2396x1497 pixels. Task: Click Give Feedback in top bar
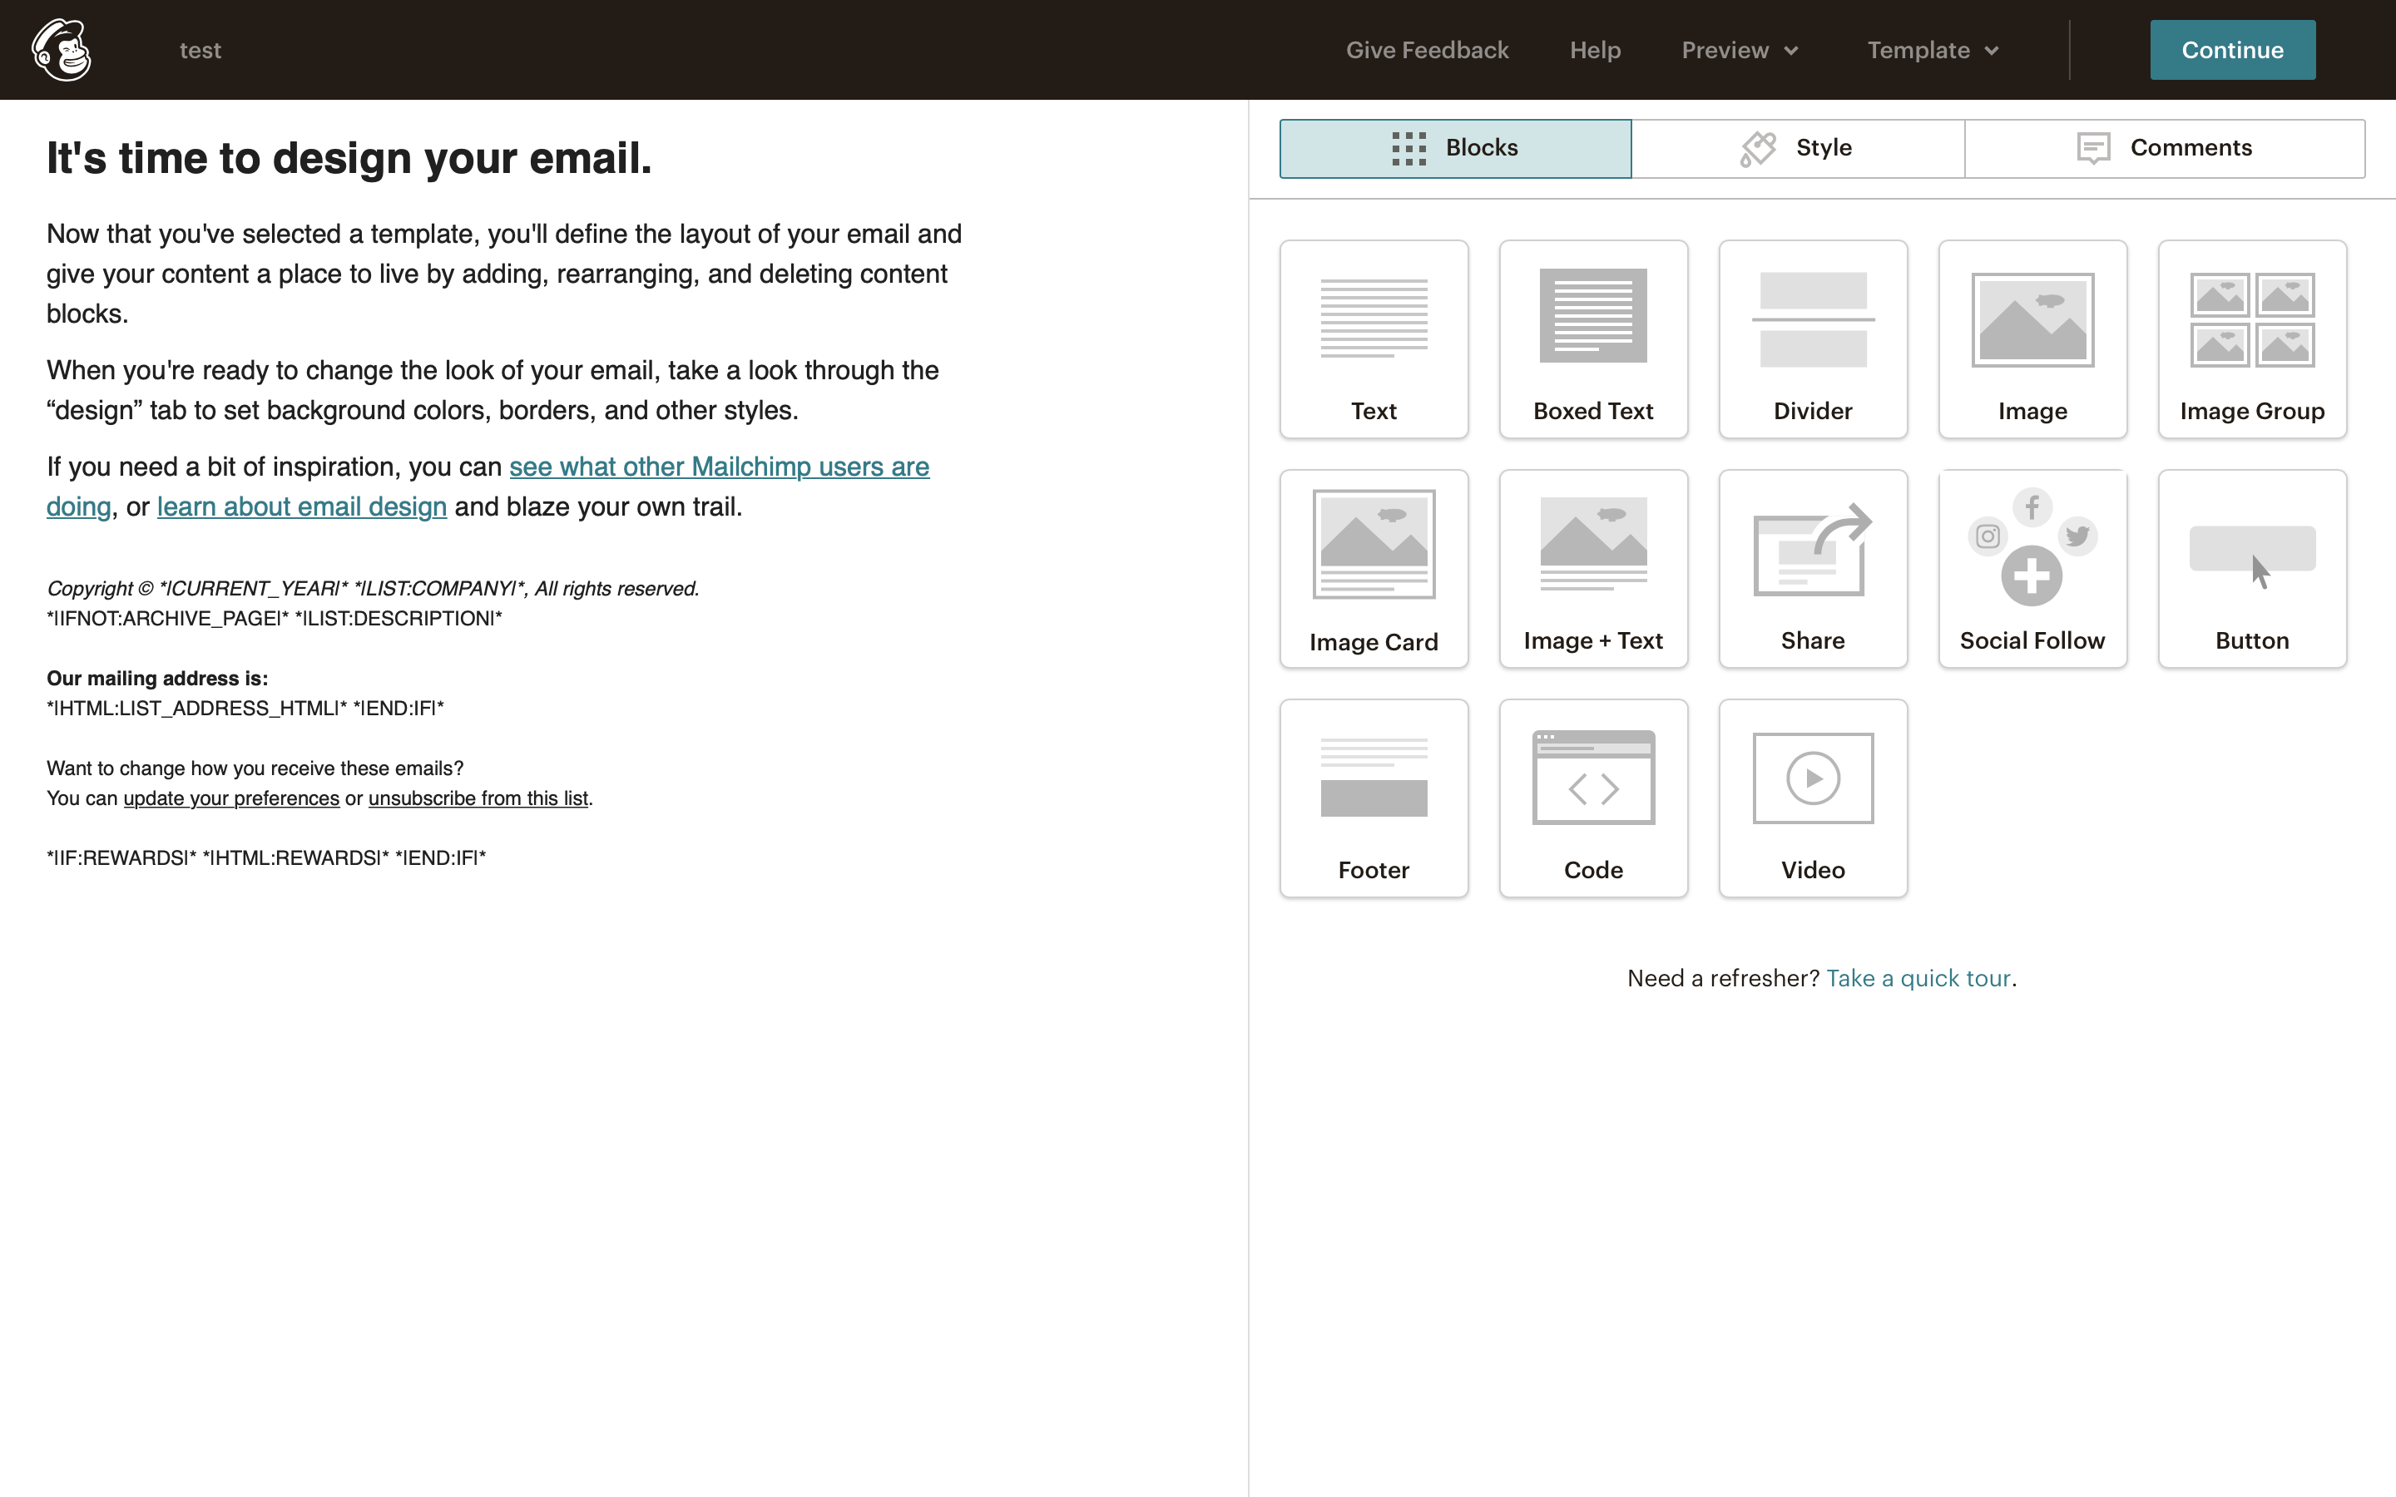[1427, 51]
